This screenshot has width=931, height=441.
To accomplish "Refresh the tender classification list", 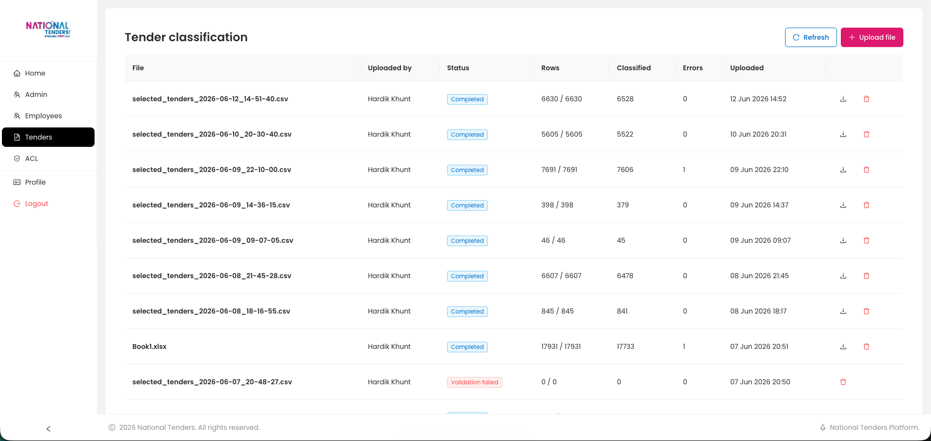I will (x=811, y=37).
